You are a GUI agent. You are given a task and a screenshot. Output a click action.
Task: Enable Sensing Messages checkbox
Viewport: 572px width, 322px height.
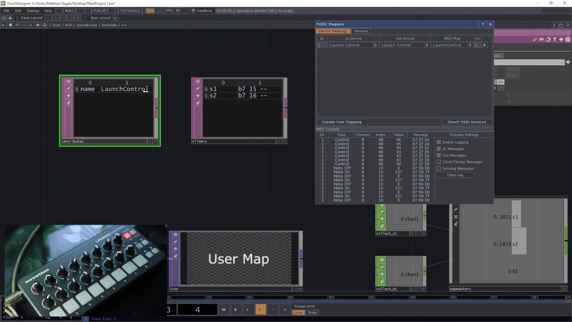[438, 169]
